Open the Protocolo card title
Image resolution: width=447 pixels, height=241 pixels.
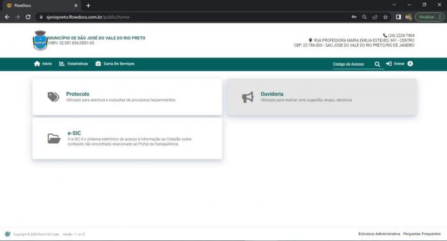[x=78, y=94]
